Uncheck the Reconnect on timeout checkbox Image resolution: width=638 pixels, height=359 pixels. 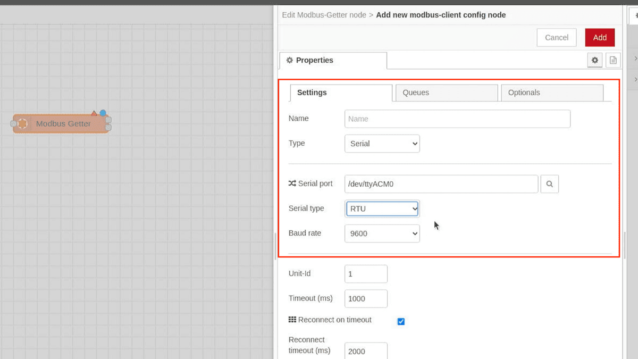pos(401,321)
